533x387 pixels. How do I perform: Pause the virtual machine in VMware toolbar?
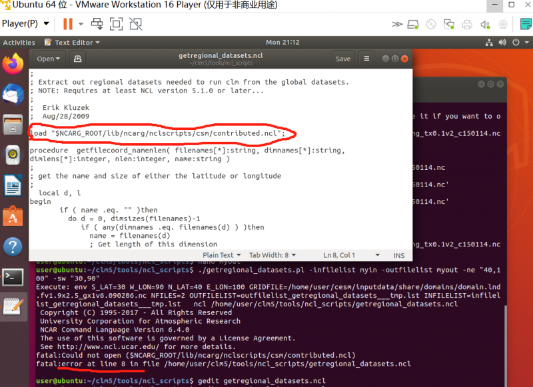[x=68, y=24]
